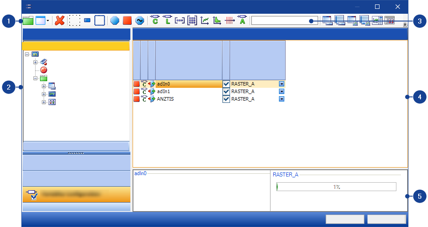Click the red X delete icon
Viewport: 428px width, 227px height.
point(60,20)
